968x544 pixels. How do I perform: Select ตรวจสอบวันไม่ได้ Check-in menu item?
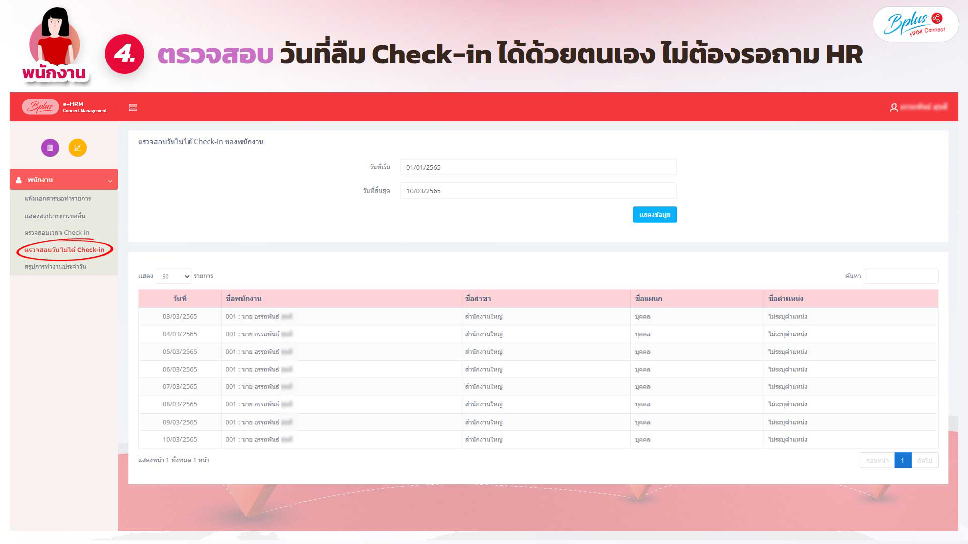pos(65,250)
